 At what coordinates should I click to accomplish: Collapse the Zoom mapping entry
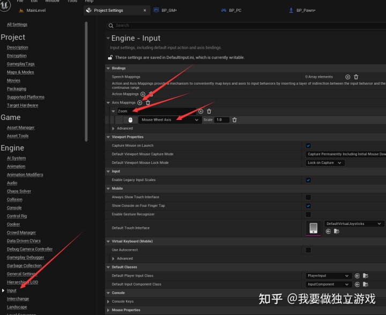click(113, 111)
